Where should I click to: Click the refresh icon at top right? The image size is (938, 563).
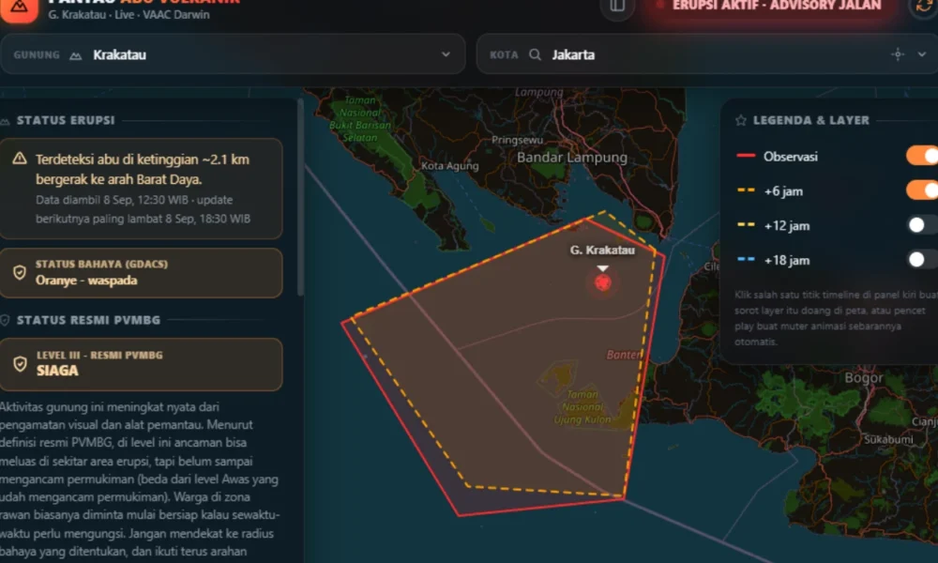925,7
